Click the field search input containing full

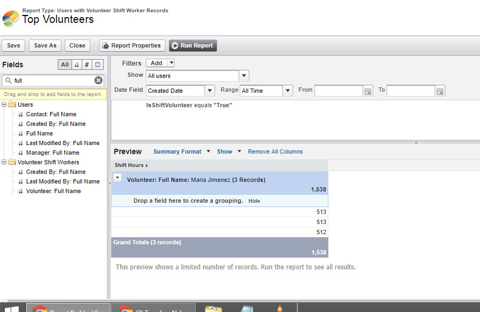tap(53, 81)
